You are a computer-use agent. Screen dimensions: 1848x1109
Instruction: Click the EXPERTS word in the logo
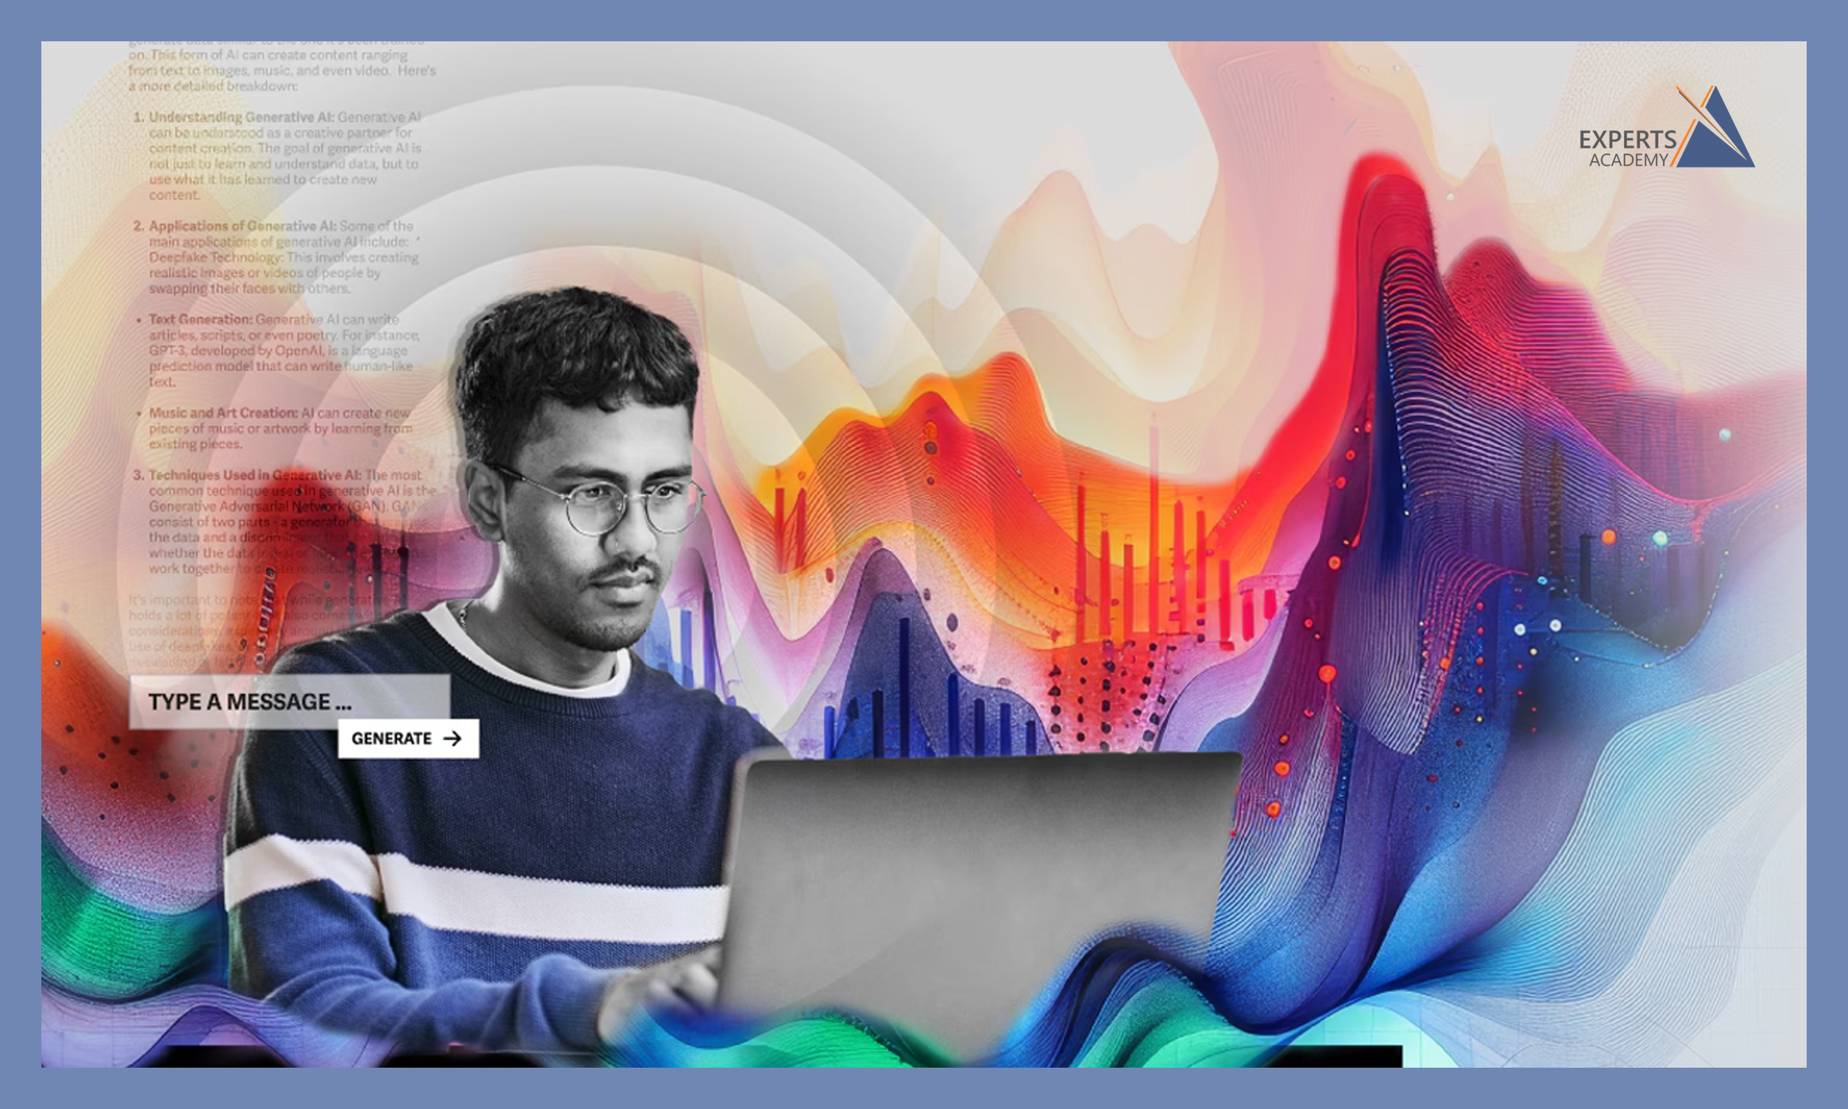coord(1627,140)
